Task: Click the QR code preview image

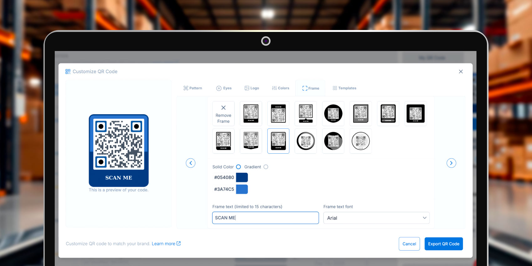Action: (119, 151)
